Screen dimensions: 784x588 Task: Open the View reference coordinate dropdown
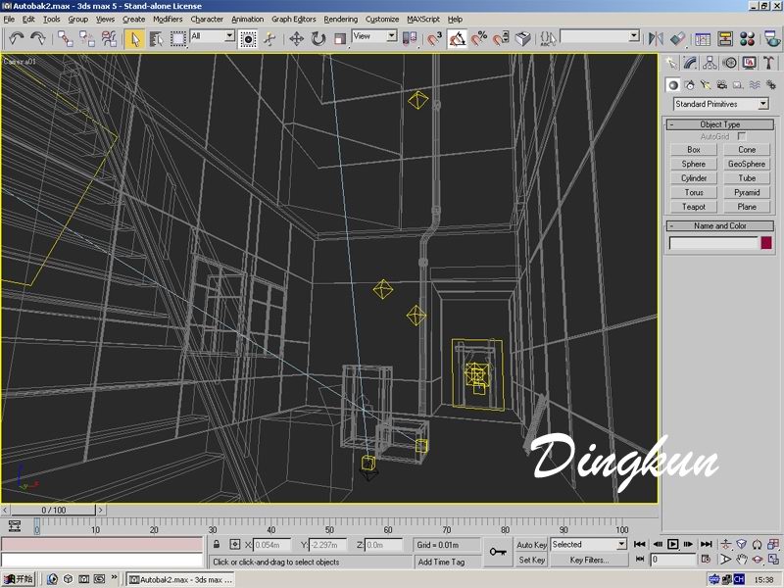(x=374, y=36)
